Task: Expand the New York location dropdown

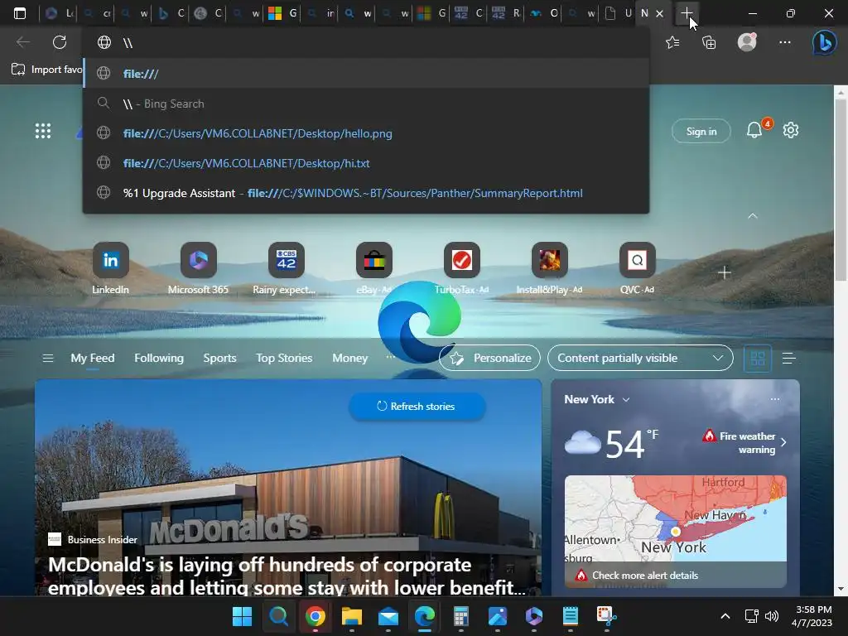Action: click(626, 400)
